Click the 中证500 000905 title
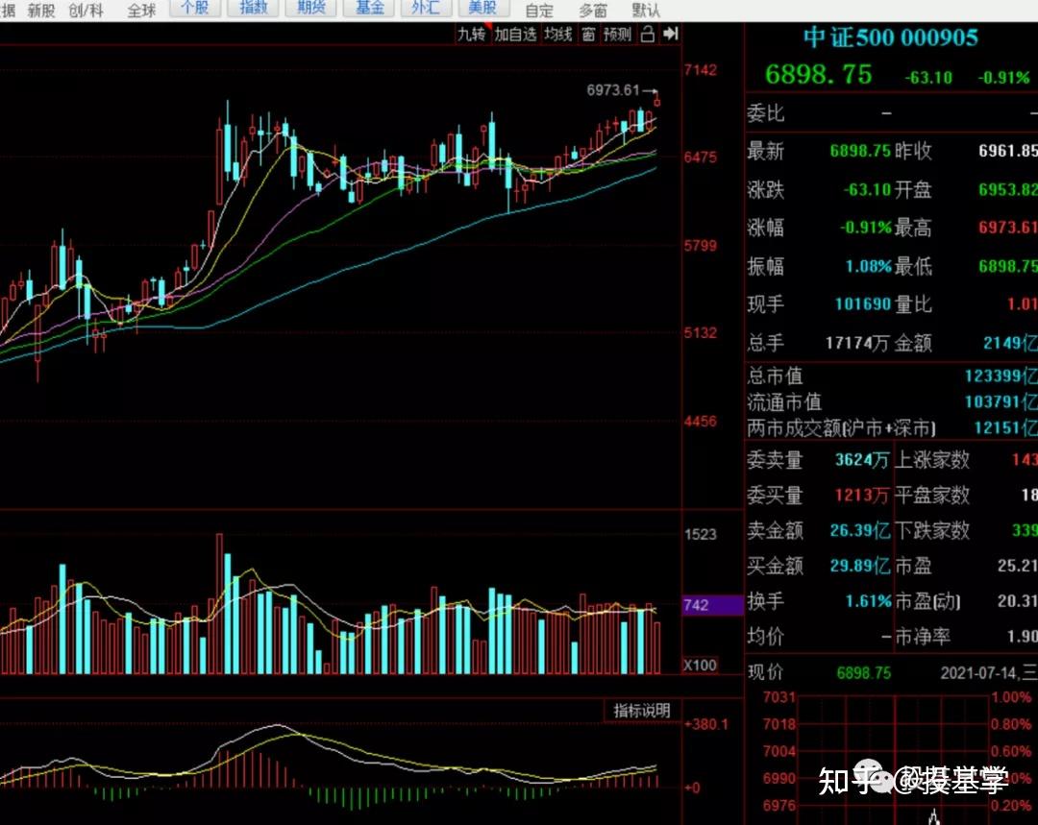Viewport: 1038px width, 825px height. 890,37
